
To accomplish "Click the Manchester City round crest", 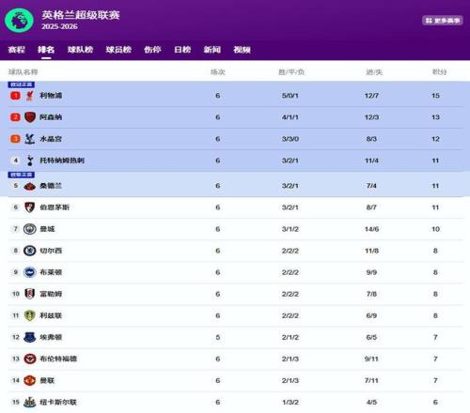I will [x=30, y=229].
